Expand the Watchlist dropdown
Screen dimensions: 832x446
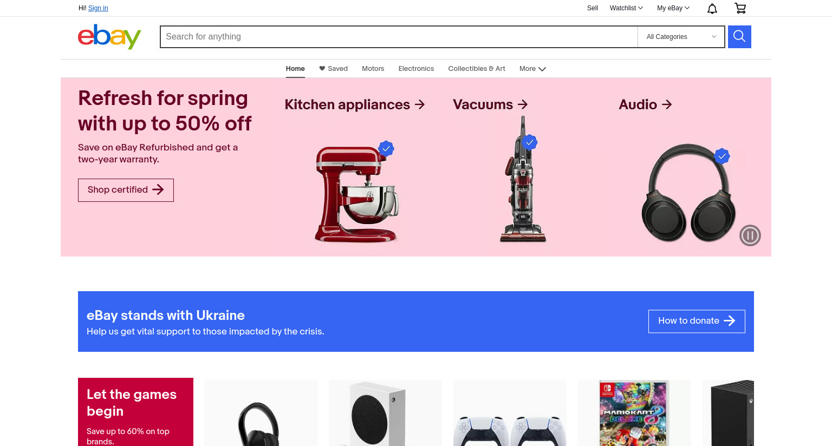pos(626,8)
